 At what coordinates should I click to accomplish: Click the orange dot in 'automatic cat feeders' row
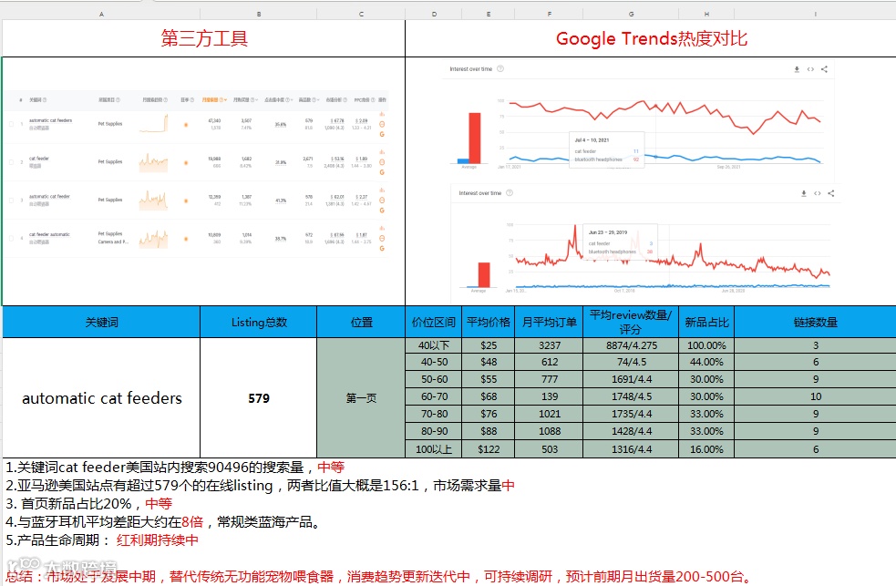click(x=186, y=125)
